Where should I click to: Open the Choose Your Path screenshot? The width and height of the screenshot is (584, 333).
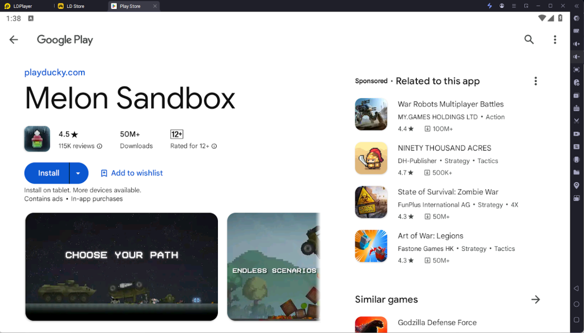pos(121,266)
